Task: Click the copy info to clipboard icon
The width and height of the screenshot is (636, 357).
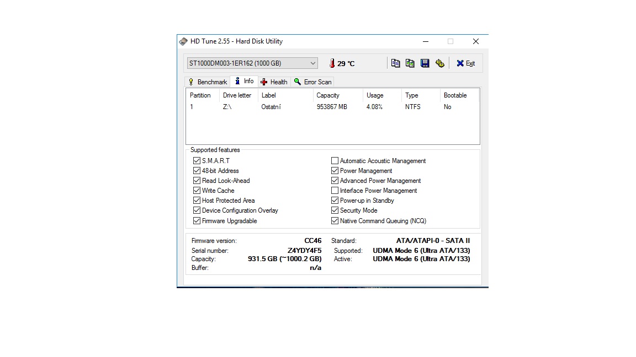Action: (x=395, y=63)
